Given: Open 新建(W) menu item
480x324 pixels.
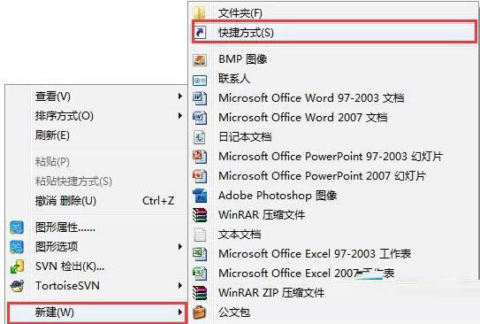Looking at the screenshot, I should click(x=96, y=312).
